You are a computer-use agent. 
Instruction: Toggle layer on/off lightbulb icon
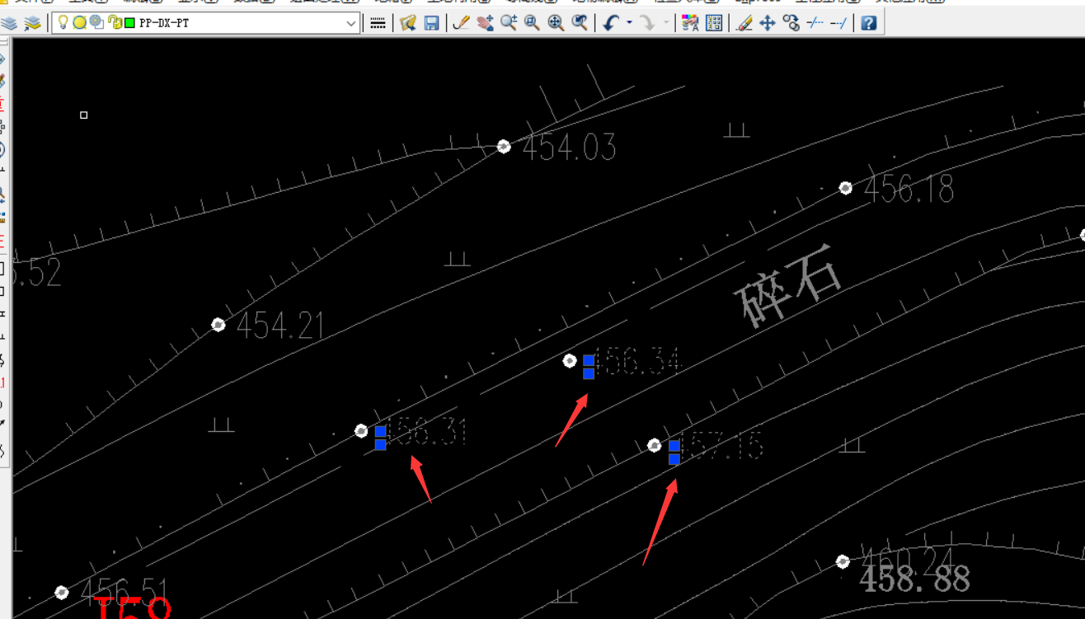(x=63, y=23)
